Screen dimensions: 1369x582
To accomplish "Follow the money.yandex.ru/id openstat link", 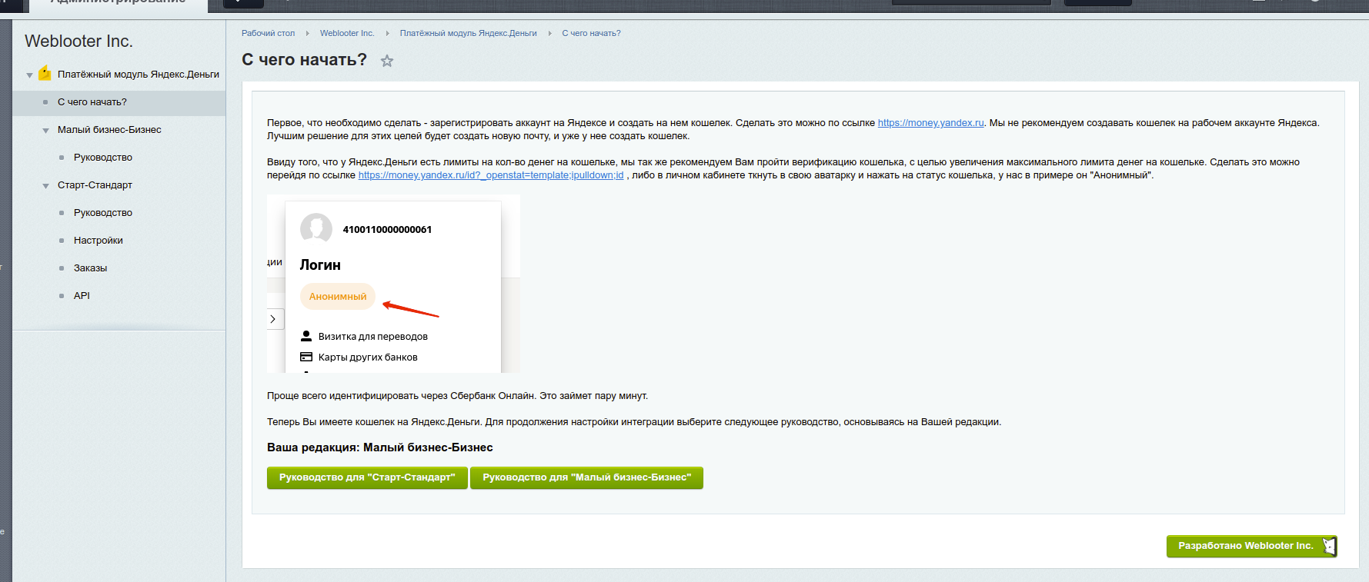I will [491, 175].
